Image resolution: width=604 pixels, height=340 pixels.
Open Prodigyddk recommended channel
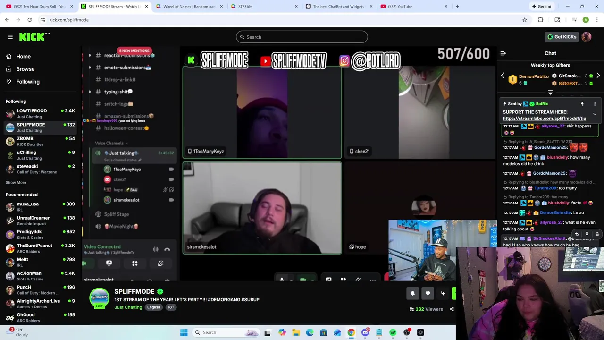pyautogui.click(x=40, y=234)
